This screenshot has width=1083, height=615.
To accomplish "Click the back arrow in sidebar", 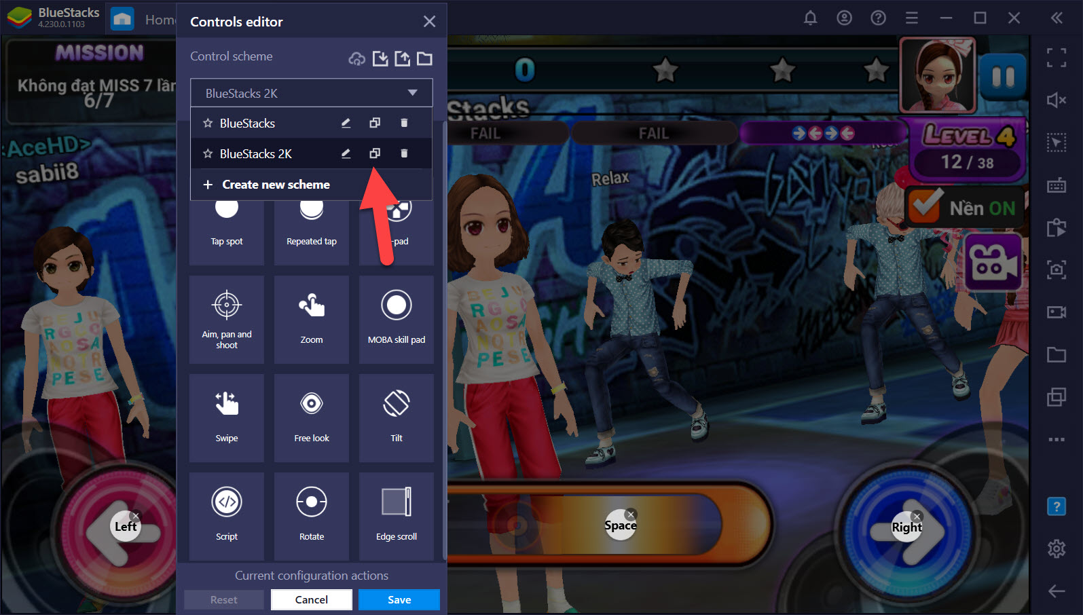I will click(1056, 591).
